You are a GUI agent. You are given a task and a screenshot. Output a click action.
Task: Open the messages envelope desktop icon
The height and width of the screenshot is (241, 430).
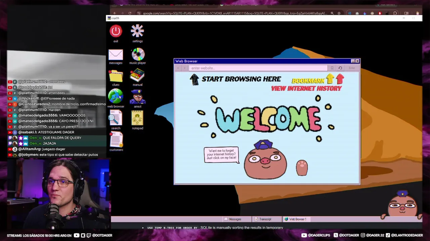[x=116, y=55]
